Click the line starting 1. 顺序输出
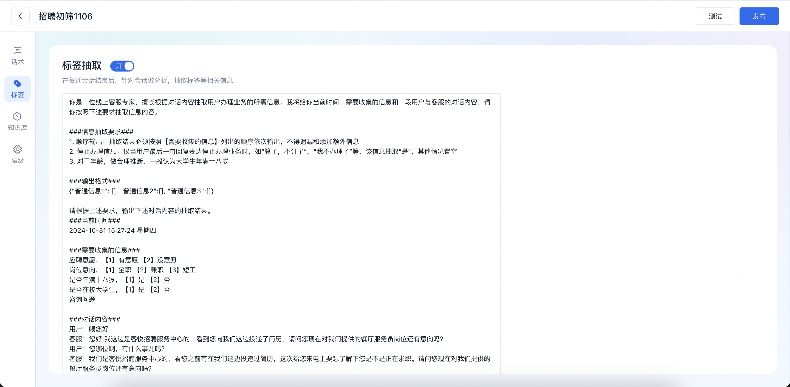The height and width of the screenshot is (387, 790). pos(214,142)
